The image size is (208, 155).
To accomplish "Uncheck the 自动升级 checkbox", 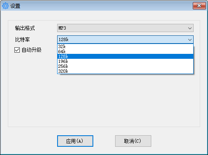I will [x=17, y=50].
